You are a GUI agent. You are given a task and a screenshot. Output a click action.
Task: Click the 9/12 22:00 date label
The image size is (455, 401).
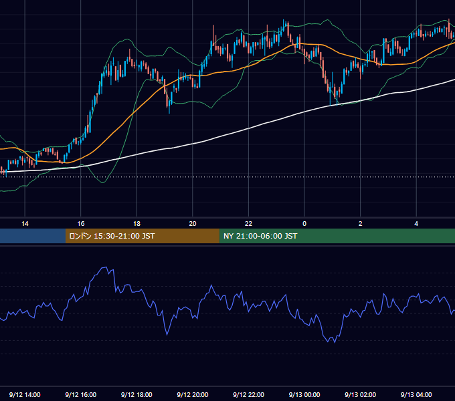pos(248,394)
